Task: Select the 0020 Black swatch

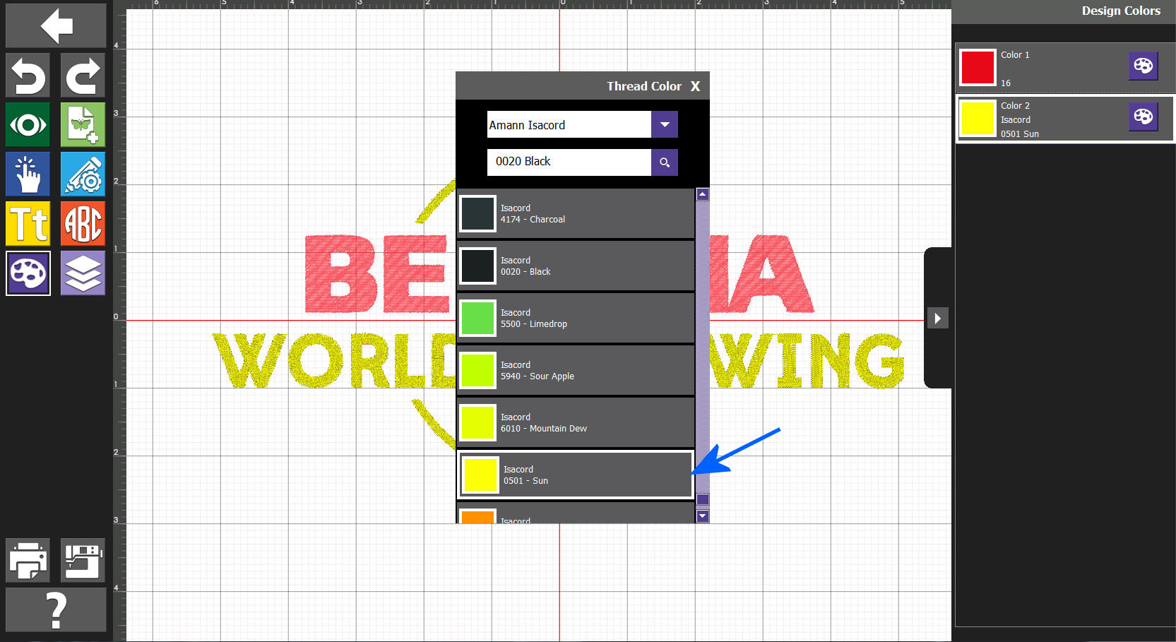Action: (x=478, y=266)
